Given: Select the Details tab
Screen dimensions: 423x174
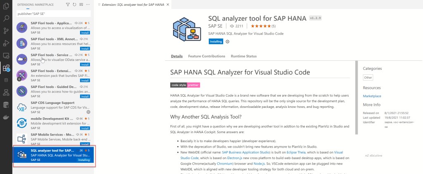Looking at the screenshot, I should click(x=177, y=56).
